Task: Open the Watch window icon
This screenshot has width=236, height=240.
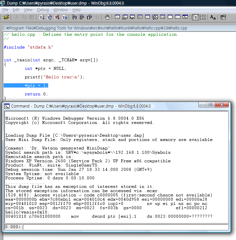Action: click(125, 17)
